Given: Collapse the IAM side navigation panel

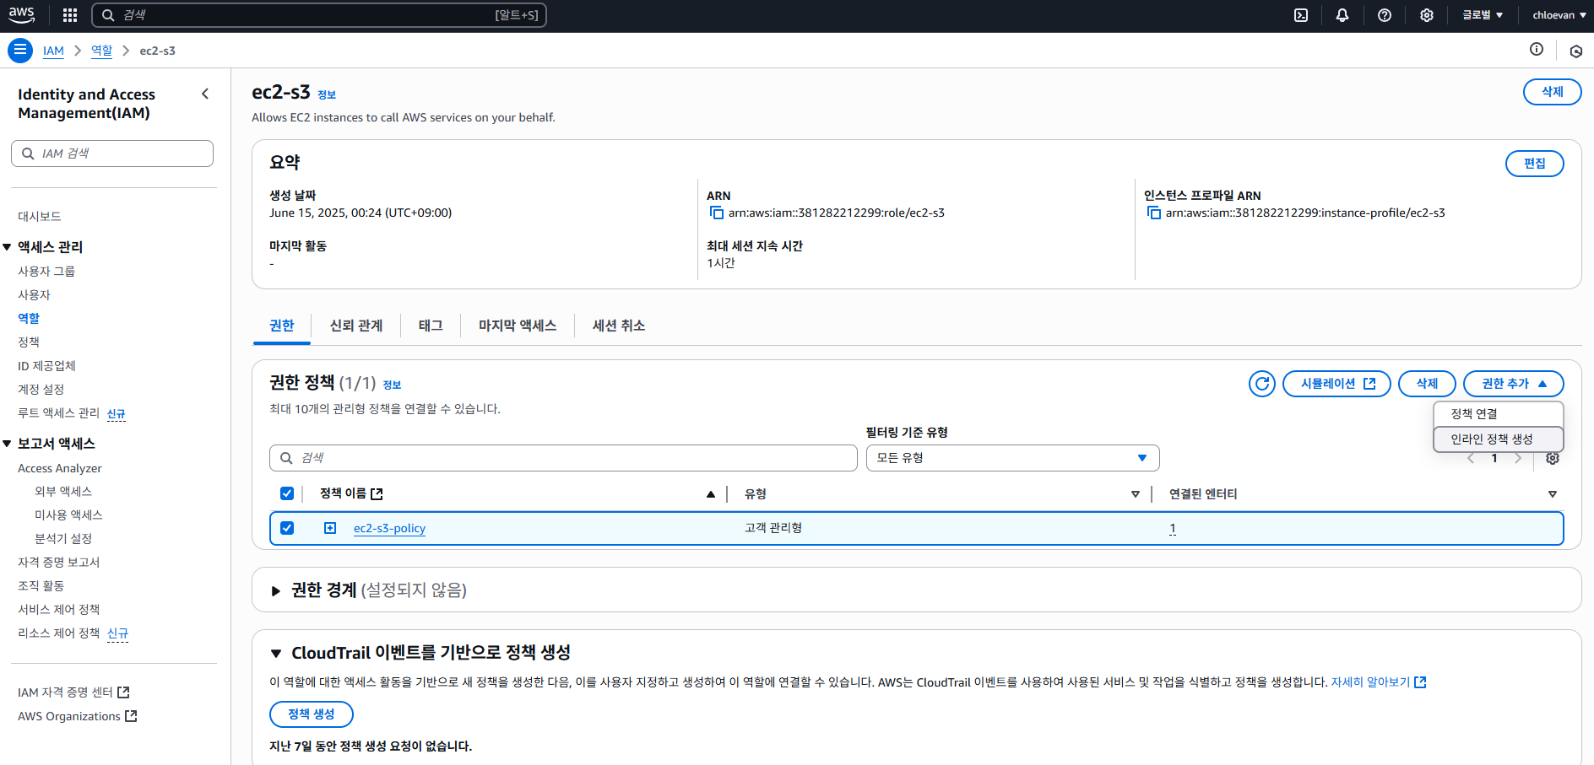Looking at the screenshot, I should point(205,94).
